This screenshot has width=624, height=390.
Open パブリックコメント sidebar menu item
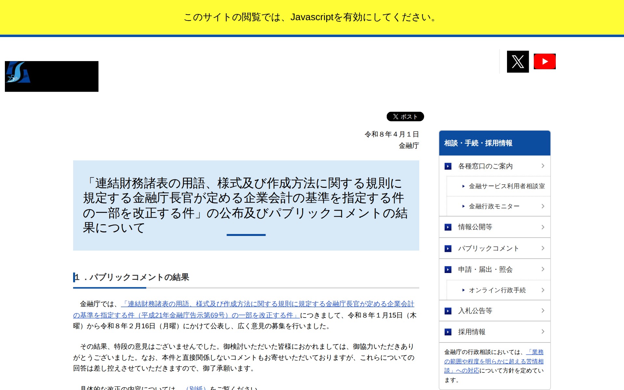point(488,248)
